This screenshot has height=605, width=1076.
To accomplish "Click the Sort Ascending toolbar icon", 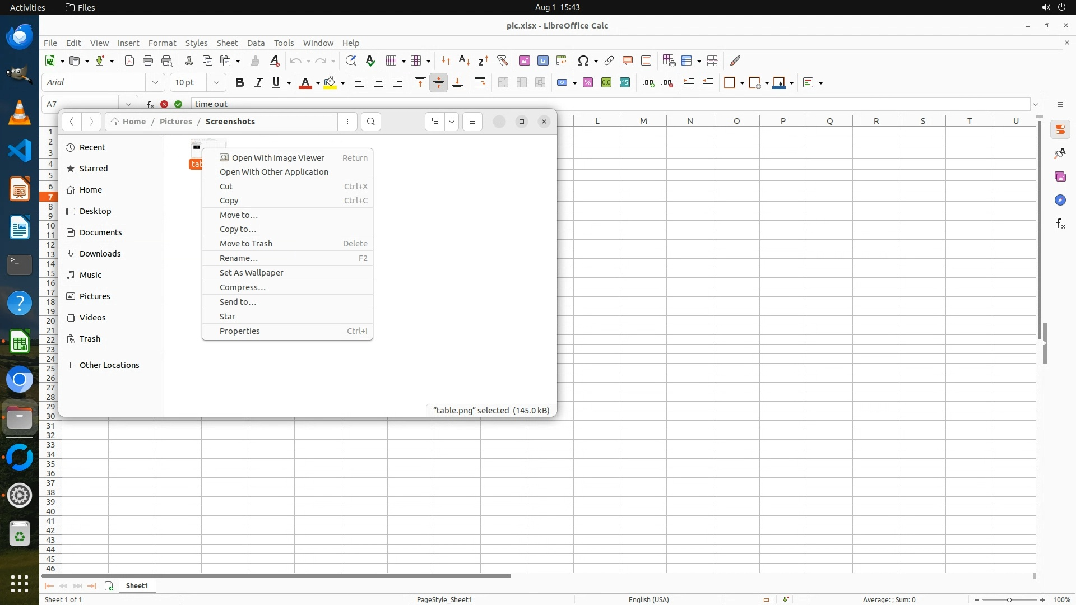I will [x=464, y=61].
